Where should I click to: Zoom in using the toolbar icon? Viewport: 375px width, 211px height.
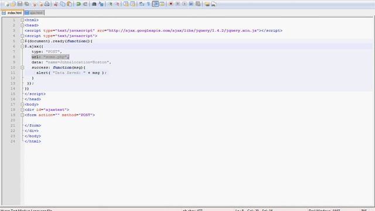tap(110, 4)
